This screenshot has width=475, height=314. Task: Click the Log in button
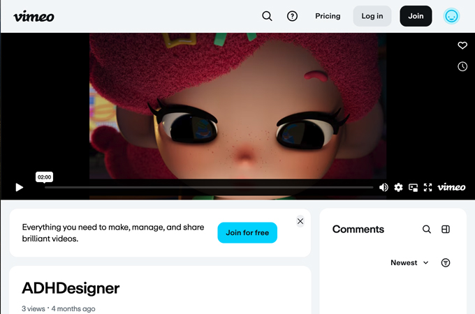pos(372,16)
